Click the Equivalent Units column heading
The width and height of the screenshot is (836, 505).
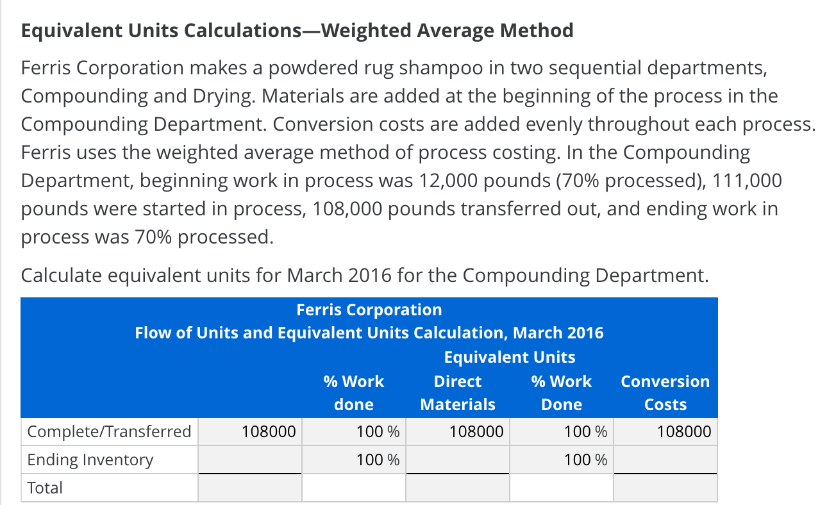tap(510, 357)
